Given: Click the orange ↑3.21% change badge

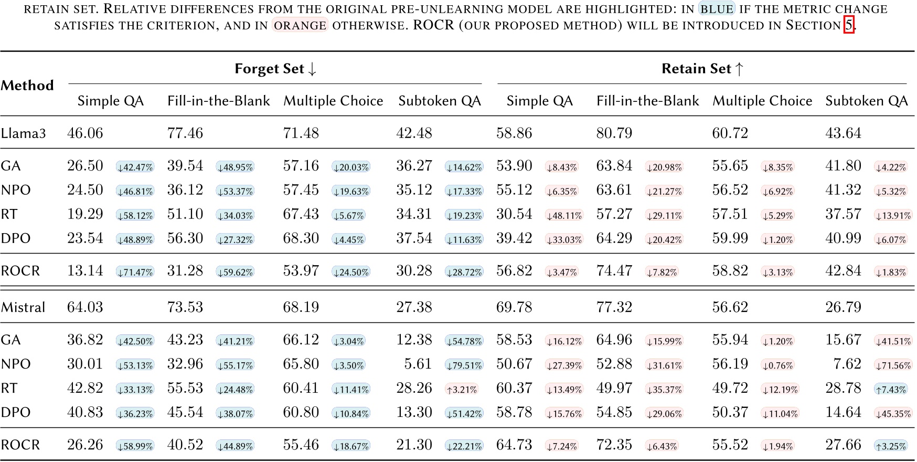Looking at the screenshot, I should click(x=462, y=390).
